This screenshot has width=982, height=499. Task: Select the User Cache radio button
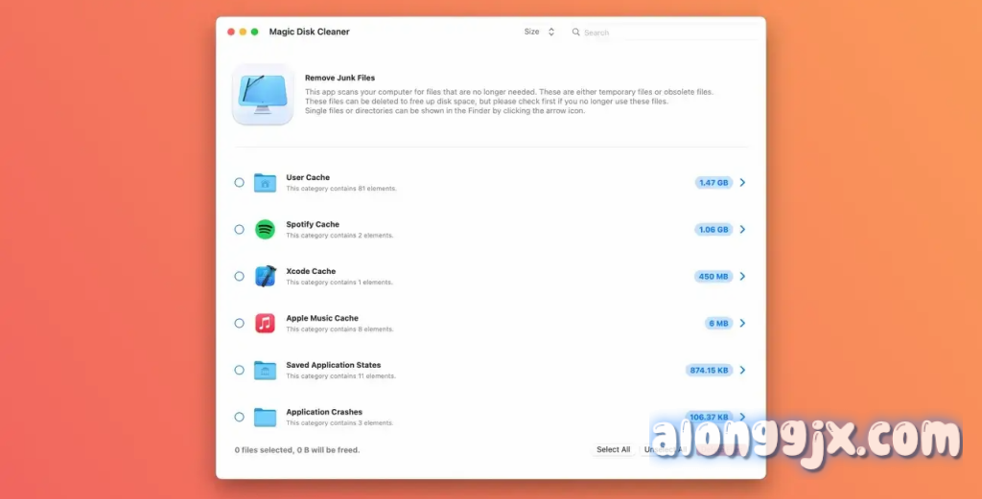click(239, 182)
